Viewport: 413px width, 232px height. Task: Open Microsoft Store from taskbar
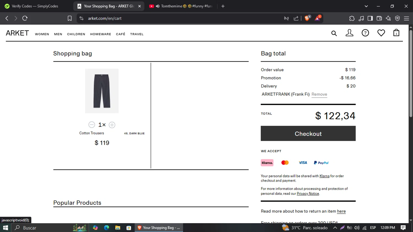click(x=129, y=228)
